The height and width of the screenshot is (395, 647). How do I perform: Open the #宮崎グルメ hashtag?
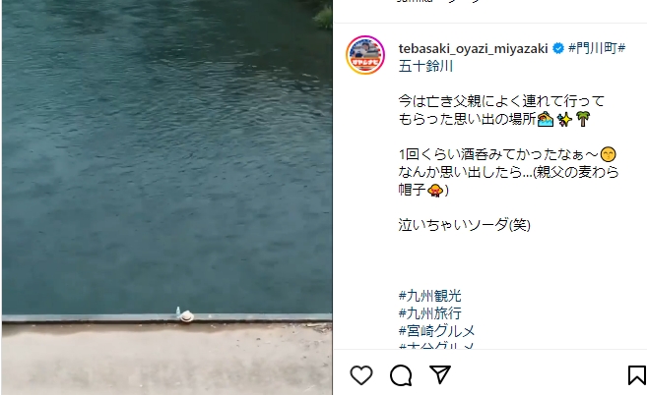436,331
